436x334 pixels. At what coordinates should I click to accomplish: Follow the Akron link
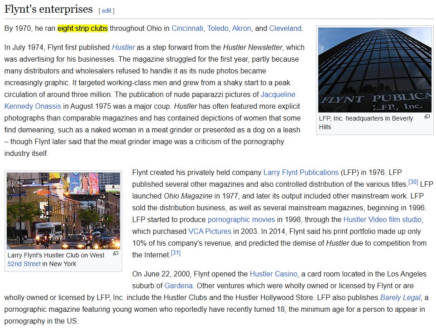point(241,29)
